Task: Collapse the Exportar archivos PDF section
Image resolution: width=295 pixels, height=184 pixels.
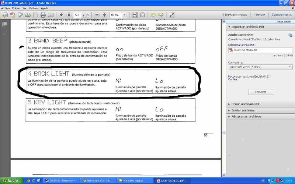Action: [248, 27]
